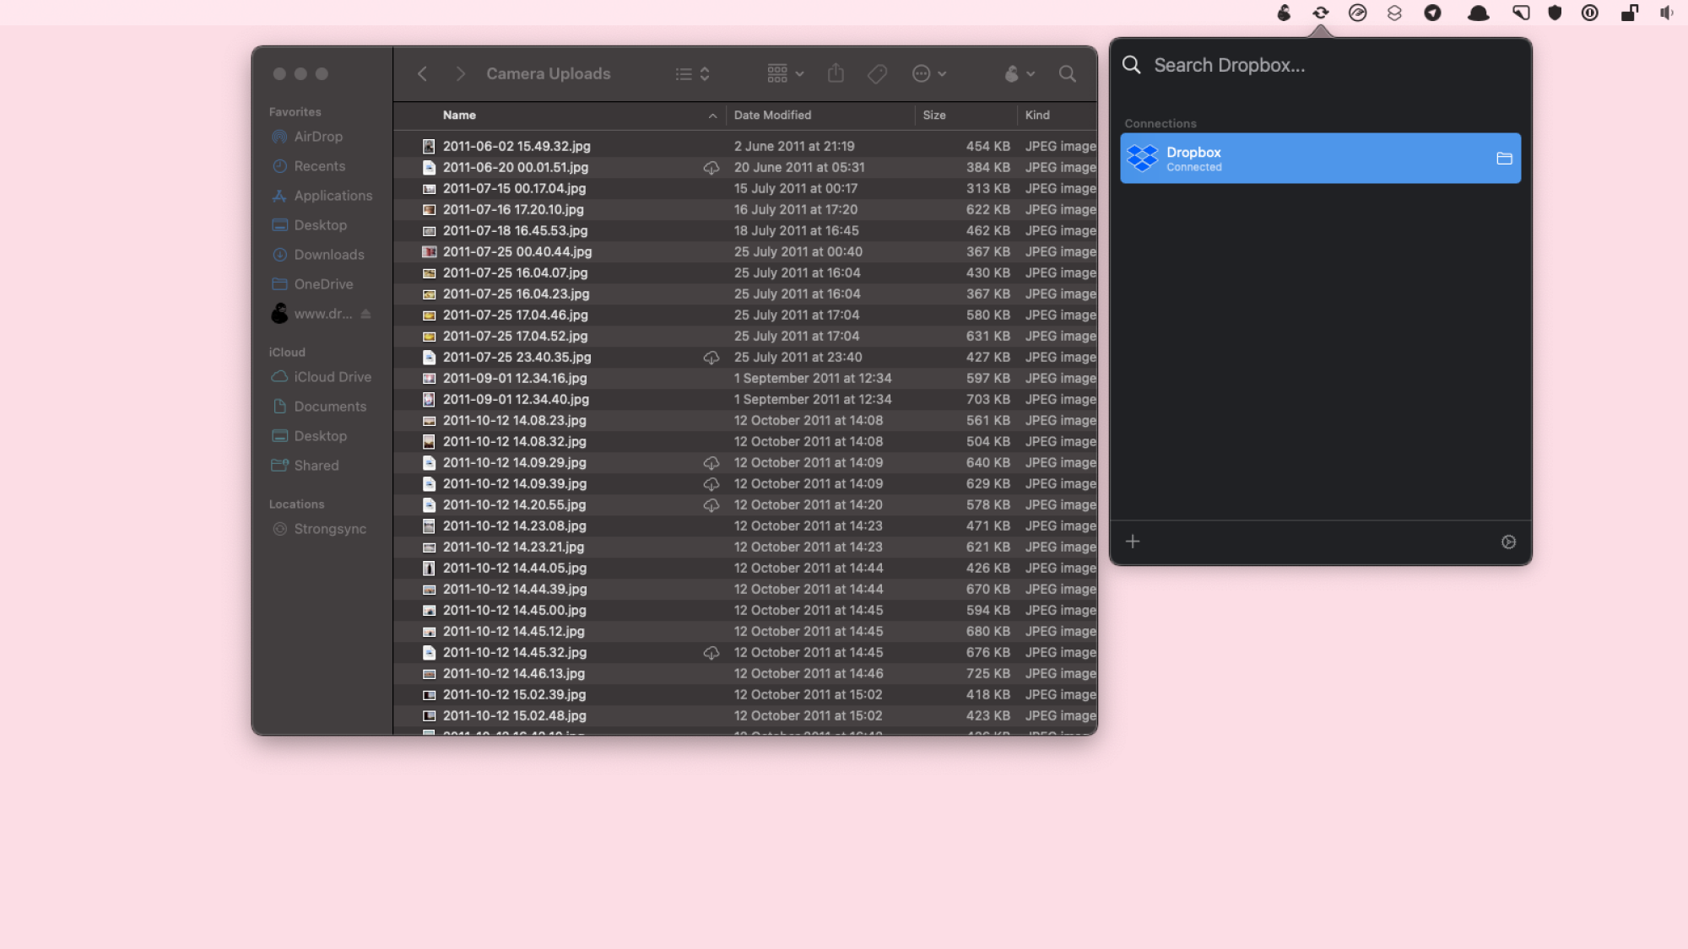Sort by the Date Modified column header

pos(772,116)
